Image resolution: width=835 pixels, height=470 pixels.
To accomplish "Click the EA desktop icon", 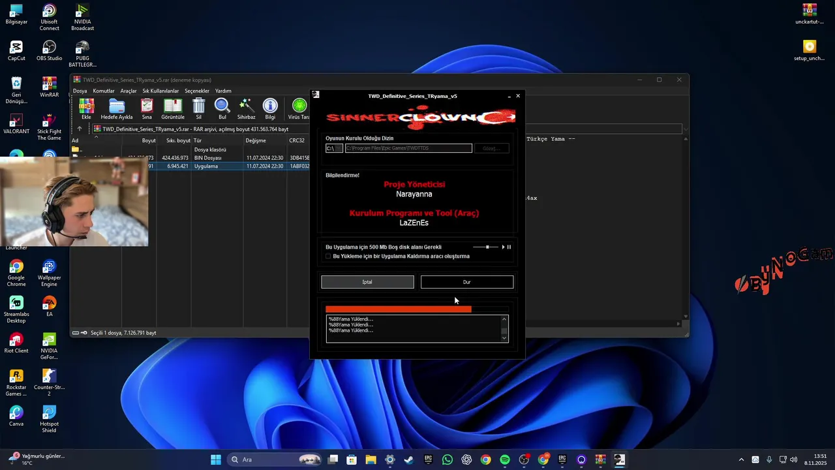I will tap(49, 306).
